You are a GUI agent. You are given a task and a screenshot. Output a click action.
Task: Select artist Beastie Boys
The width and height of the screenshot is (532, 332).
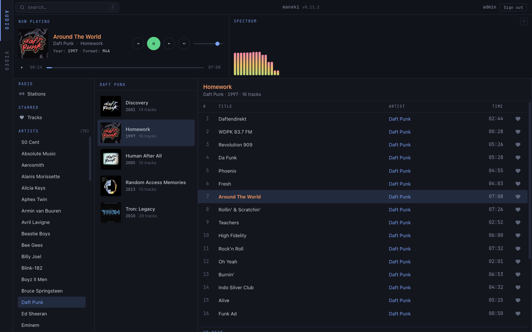pyautogui.click(x=52, y=234)
